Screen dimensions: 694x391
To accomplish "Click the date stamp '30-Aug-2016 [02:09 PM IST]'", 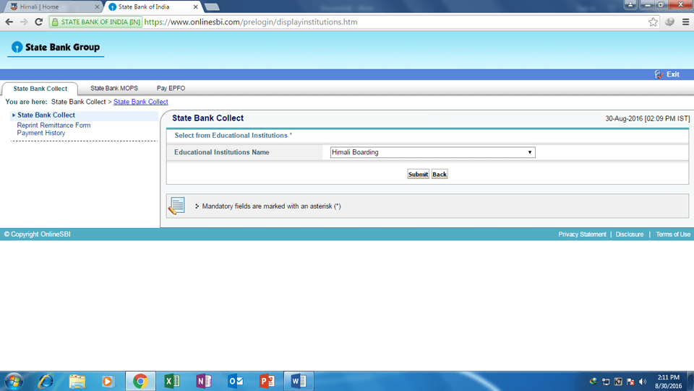I will coord(648,118).
